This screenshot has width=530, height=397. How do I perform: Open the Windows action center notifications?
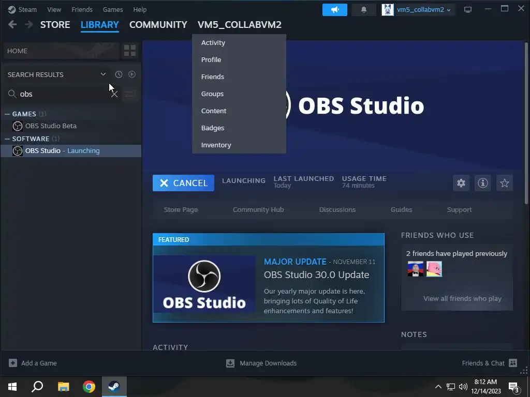point(514,387)
